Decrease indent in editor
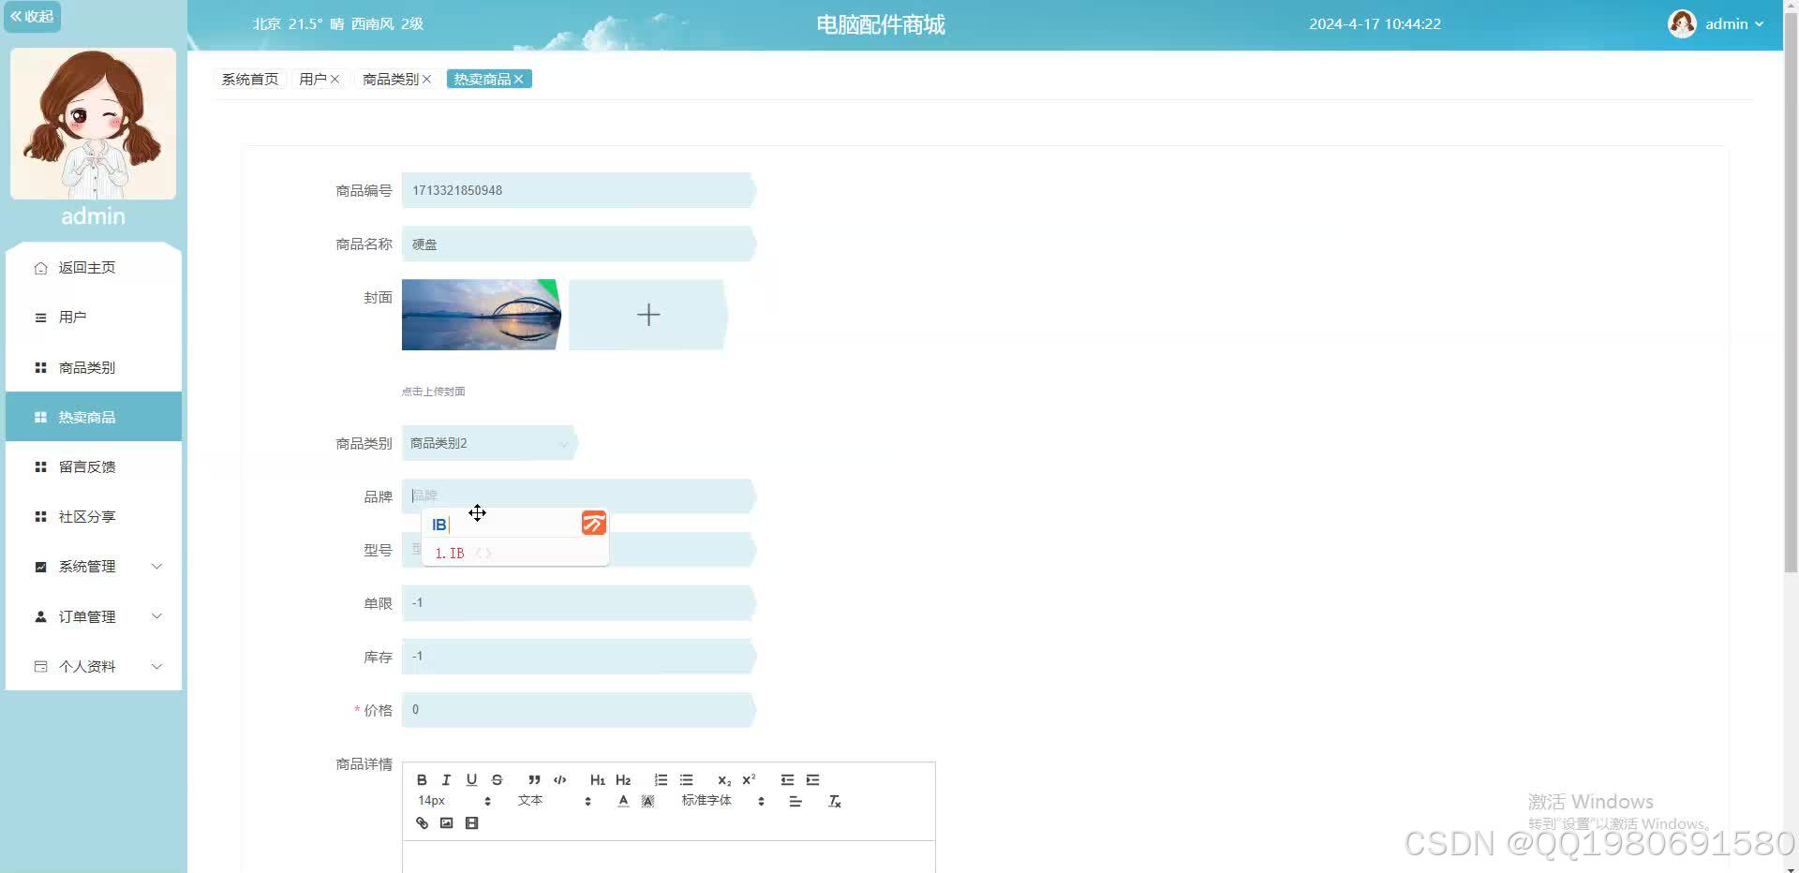 tap(787, 779)
